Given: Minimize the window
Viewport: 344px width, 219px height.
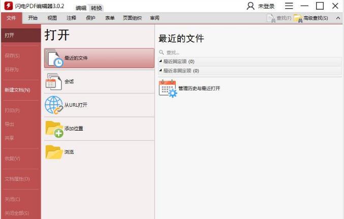Looking at the screenshot, I should coord(304,6).
